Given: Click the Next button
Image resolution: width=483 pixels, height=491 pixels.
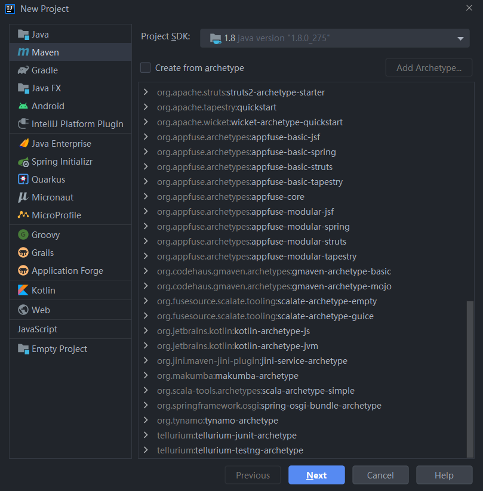Looking at the screenshot, I should [316, 475].
